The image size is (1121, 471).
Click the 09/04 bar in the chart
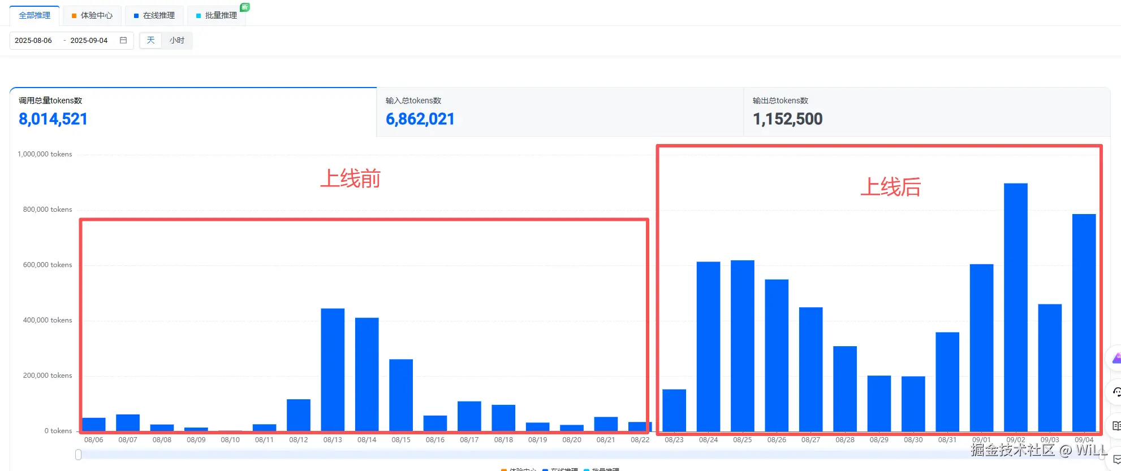[1084, 322]
